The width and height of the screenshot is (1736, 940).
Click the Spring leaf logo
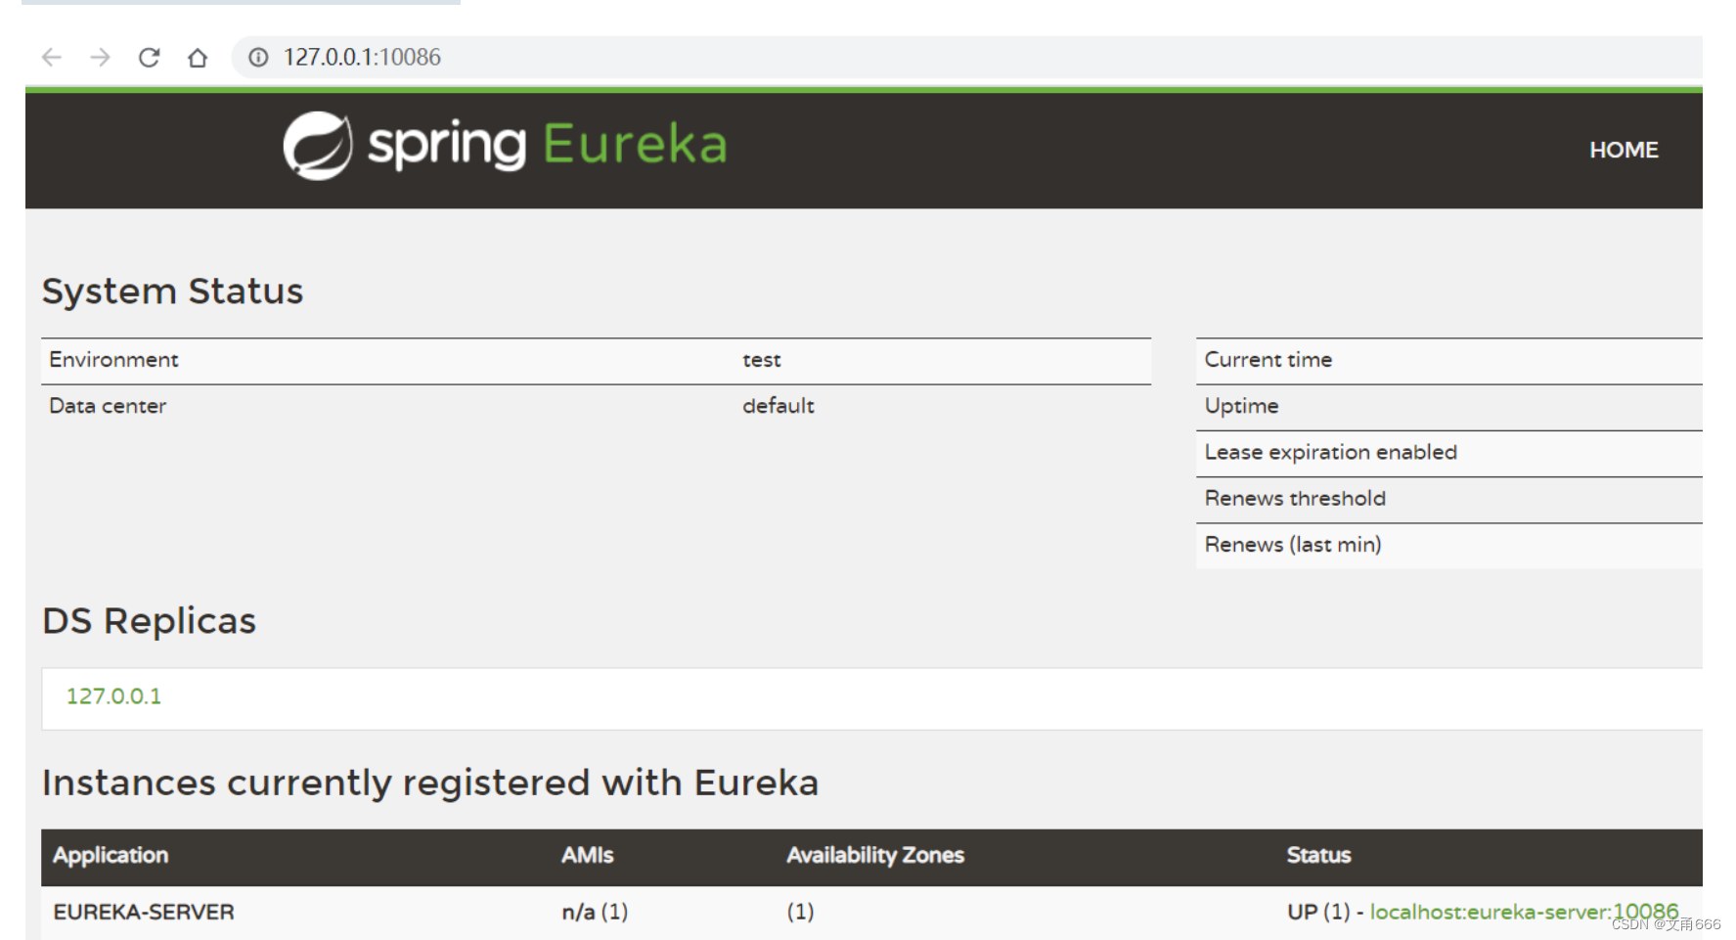point(318,146)
